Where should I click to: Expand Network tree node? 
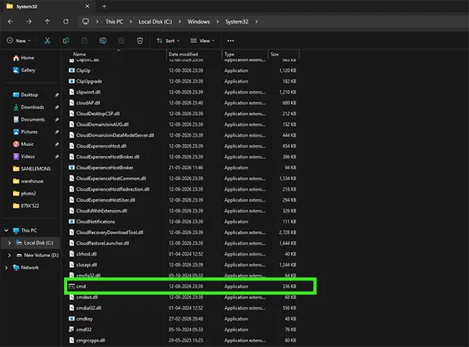click(x=6, y=267)
